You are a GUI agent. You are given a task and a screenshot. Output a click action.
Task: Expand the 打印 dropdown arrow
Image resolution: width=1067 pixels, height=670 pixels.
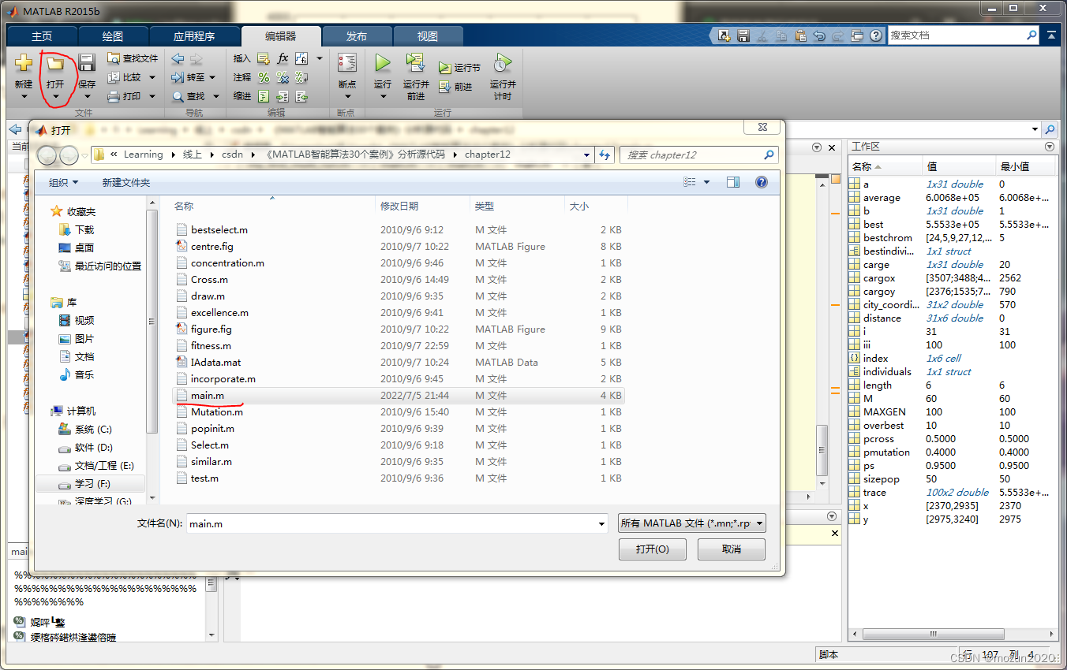tap(152, 96)
